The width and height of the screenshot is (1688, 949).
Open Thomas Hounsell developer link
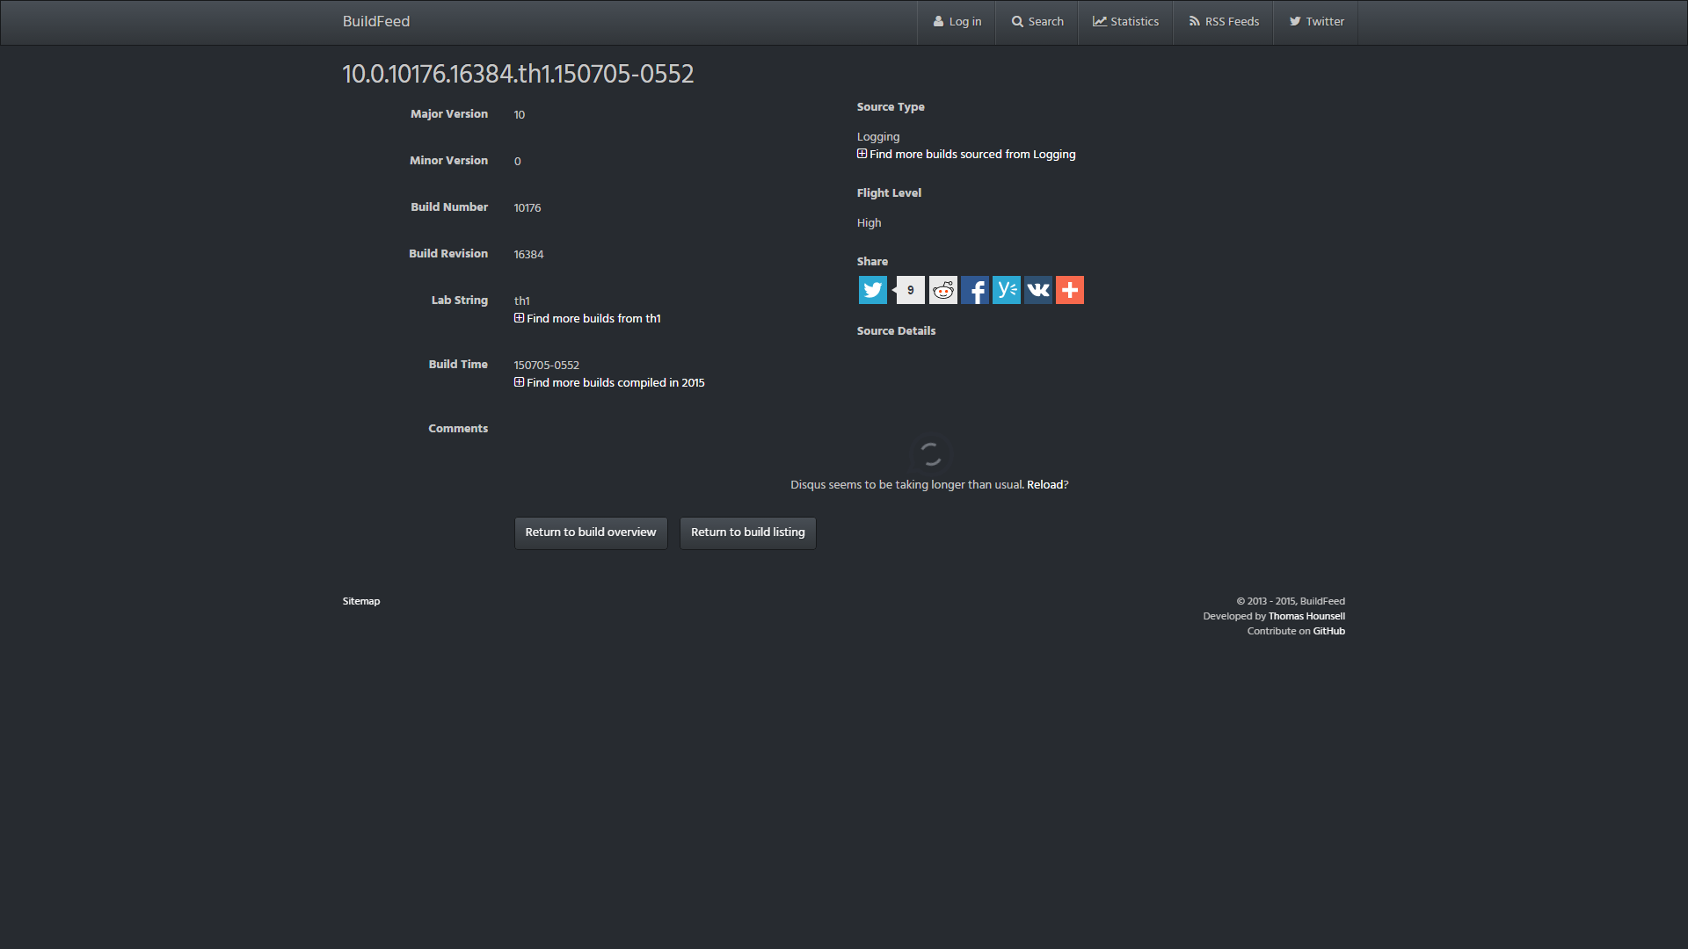point(1306,617)
